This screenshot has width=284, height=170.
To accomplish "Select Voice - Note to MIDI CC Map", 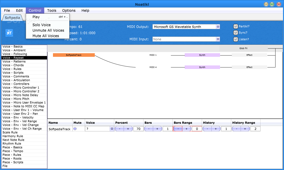I will point(24,106).
